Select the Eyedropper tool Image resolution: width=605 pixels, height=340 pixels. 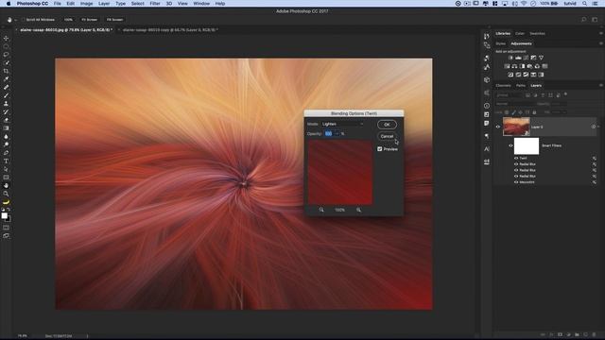coord(7,79)
